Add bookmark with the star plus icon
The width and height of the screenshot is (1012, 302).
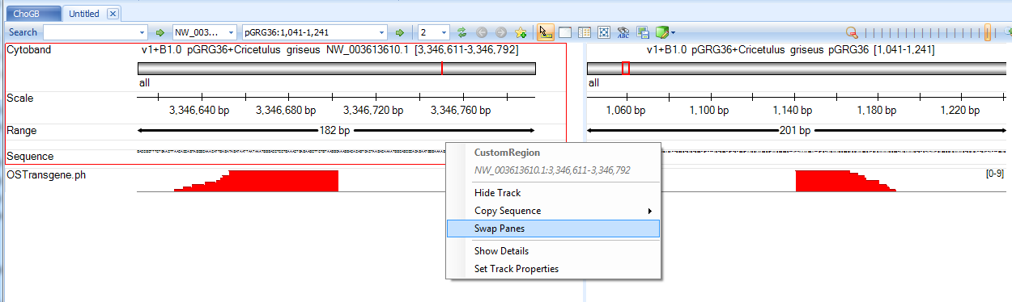coord(521,32)
